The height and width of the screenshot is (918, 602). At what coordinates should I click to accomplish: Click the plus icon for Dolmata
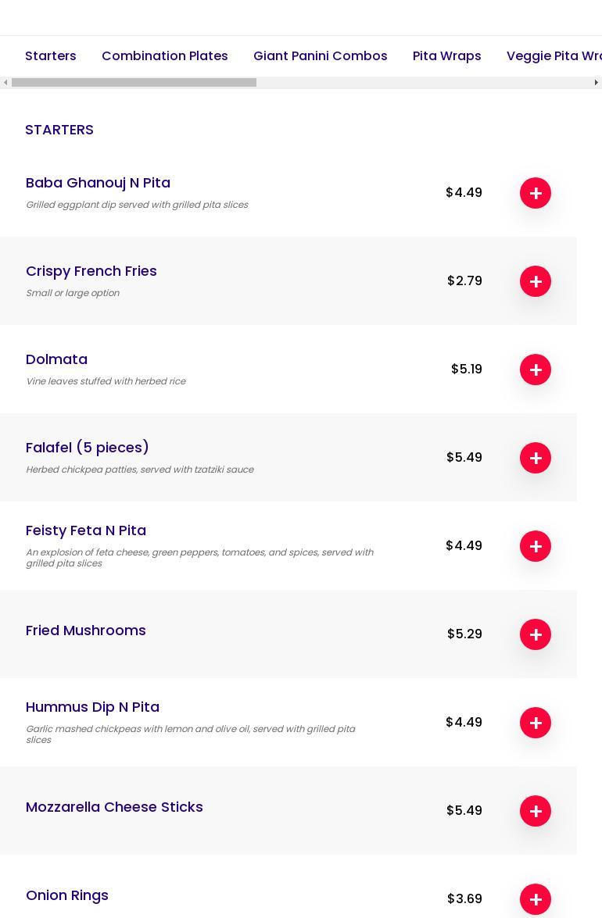[536, 370]
